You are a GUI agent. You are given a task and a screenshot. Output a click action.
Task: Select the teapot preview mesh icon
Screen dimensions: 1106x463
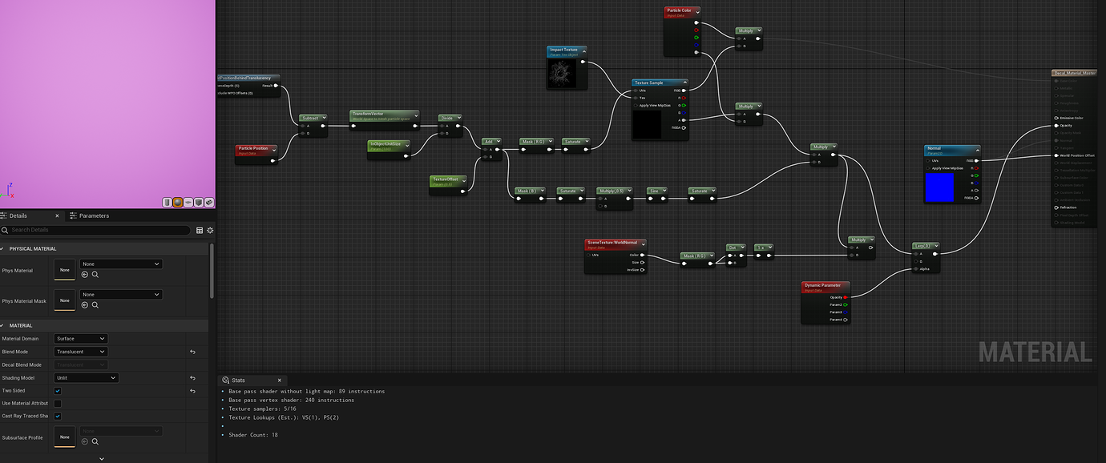pos(208,202)
